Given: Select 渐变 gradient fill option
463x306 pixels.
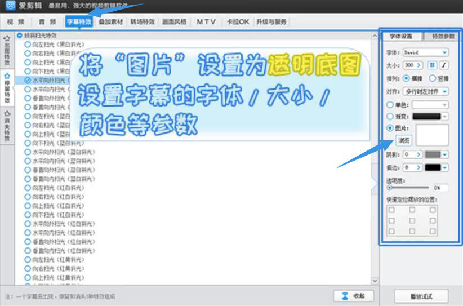Looking at the screenshot, I should pos(390,117).
